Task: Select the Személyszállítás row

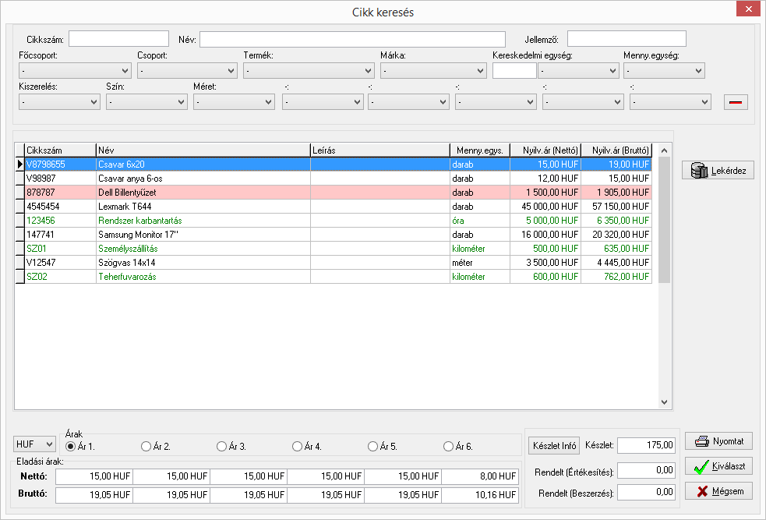Action: (338, 248)
